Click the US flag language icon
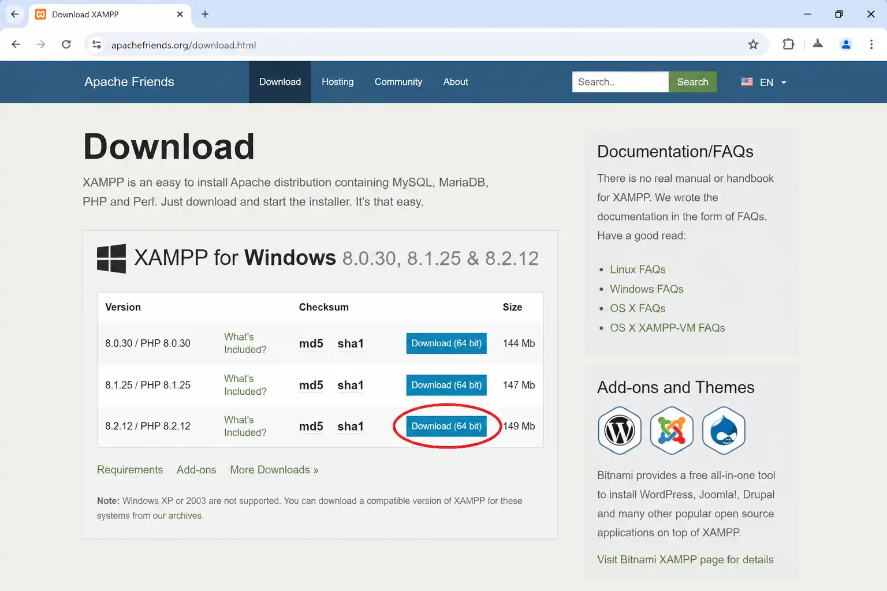The height and width of the screenshot is (591, 887). click(747, 82)
